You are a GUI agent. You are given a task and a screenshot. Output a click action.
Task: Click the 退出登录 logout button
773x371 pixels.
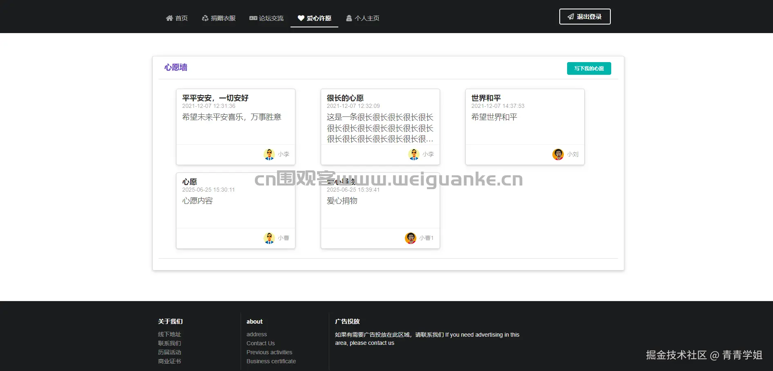click(x=585, y=17)
